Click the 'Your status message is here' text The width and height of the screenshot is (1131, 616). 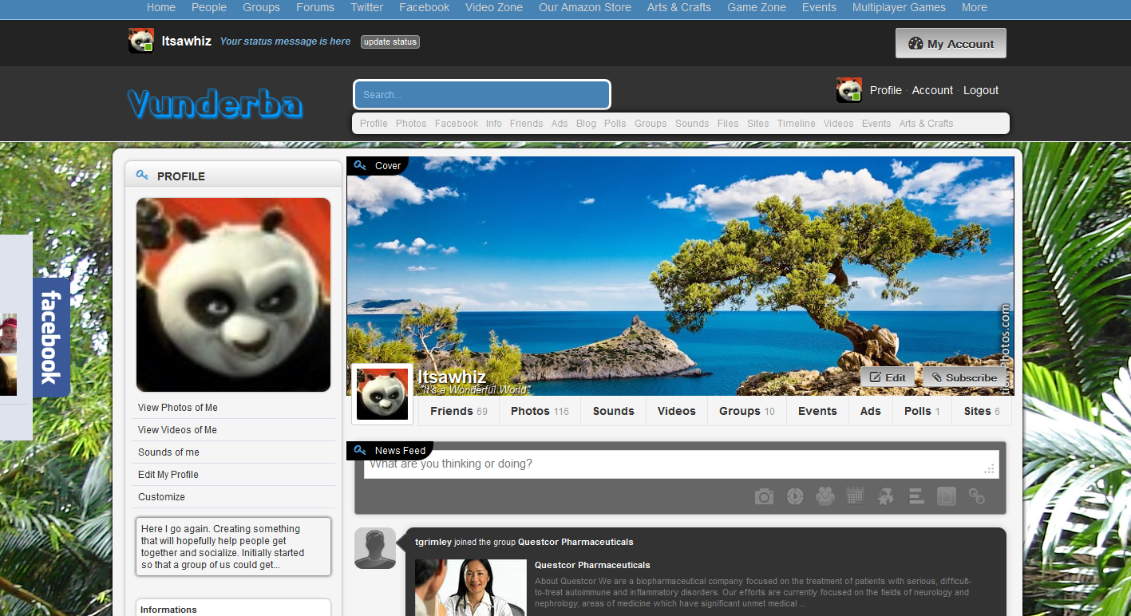285,41
